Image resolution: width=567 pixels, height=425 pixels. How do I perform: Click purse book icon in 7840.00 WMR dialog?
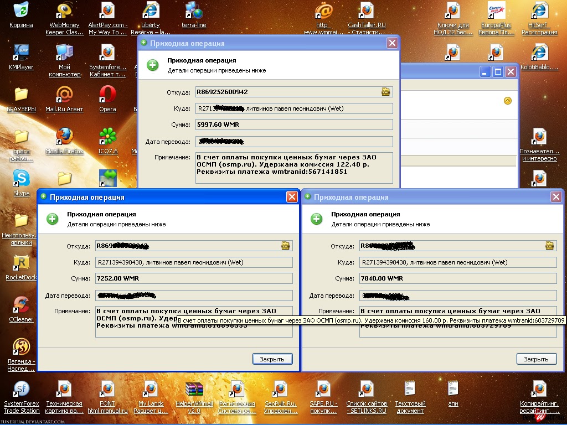point(549,246)
